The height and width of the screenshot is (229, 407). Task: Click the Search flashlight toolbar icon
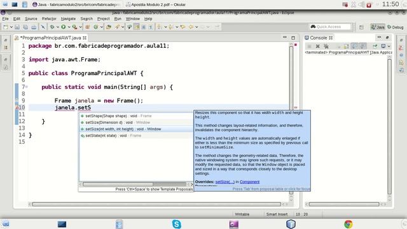click(117, 27)
